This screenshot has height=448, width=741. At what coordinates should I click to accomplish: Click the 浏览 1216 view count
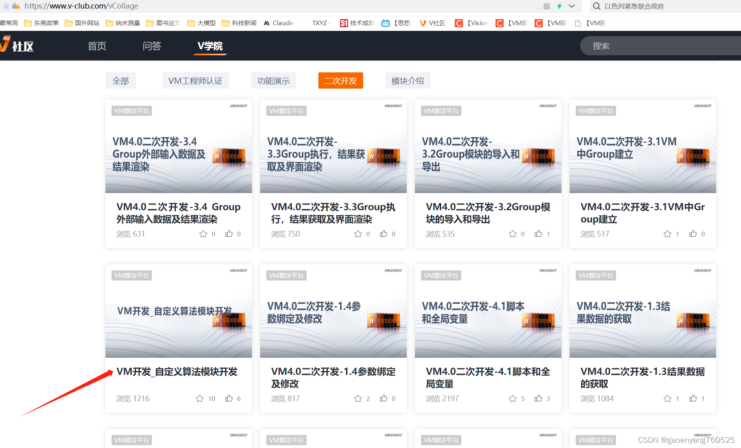click(x=133, y=398)
